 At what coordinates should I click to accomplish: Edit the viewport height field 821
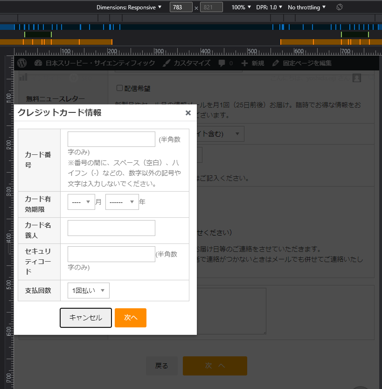[x=211, y=7]
